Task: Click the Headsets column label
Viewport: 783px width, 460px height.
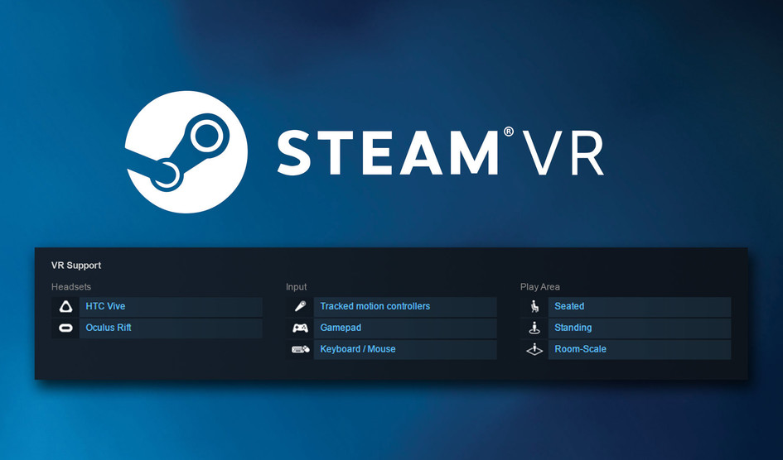Action: click(71, 287)
